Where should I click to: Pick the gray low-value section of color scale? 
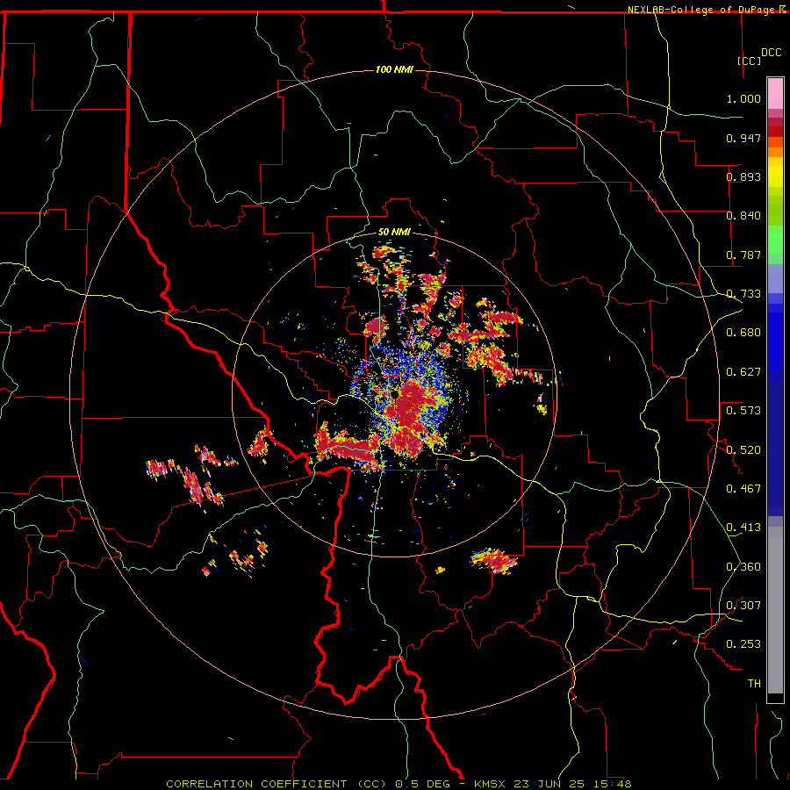[775, 610]
